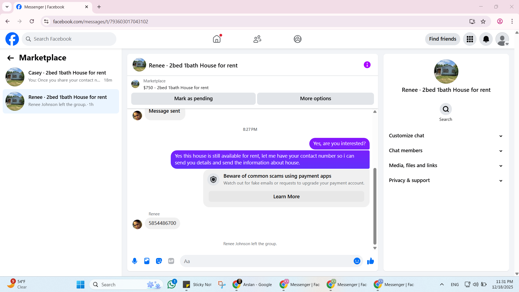
Task: Open $750 - 2bed 1bath listing link
Action: pyautogui.click(x=176, y=88)
